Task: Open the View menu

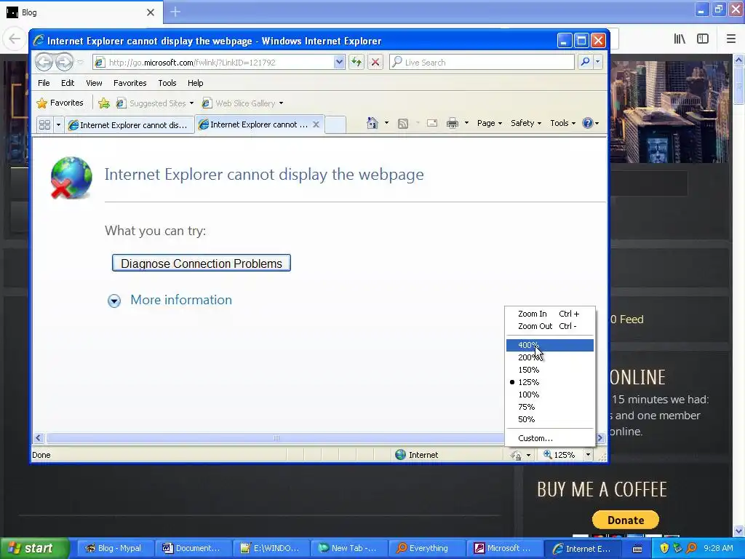Action: point(94,83)
